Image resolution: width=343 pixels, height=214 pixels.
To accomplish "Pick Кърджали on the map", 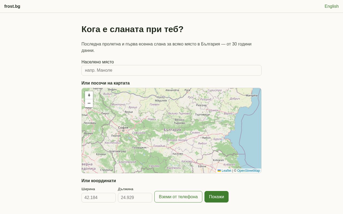I will click(x=174, y=168).
